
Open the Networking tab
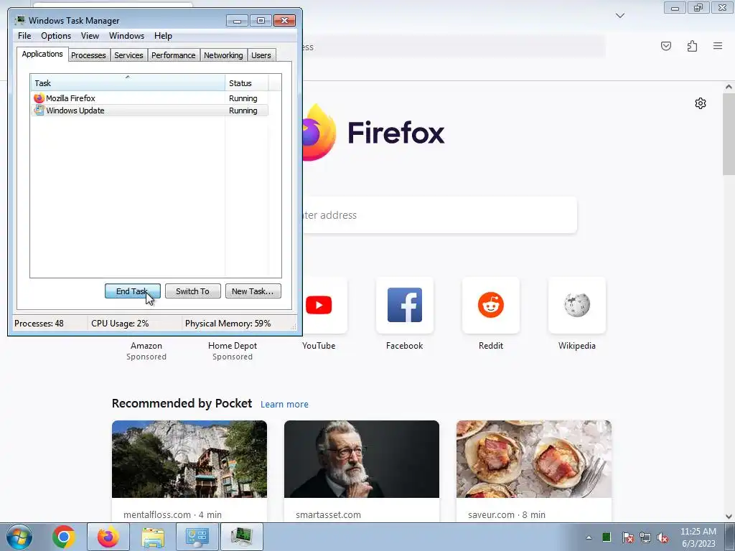(223, 55)
